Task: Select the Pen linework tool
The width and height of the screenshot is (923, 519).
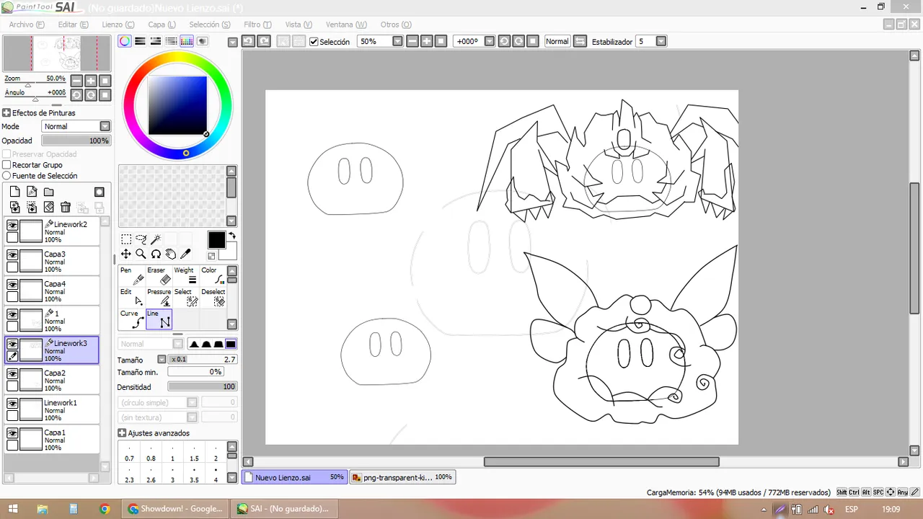Action: [132, 276]
